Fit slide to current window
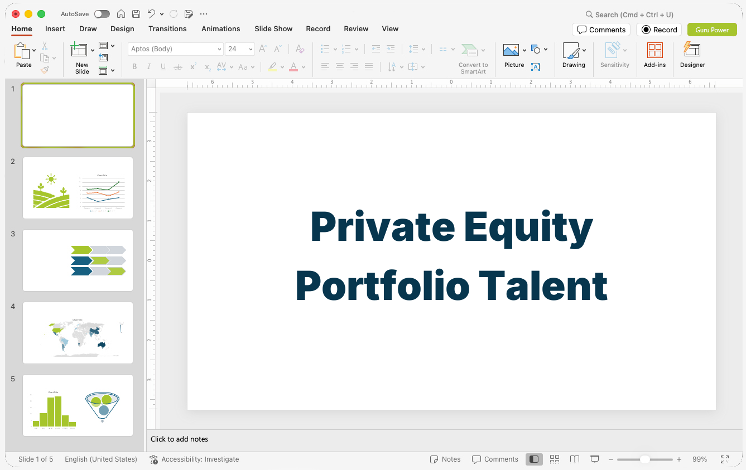The width and height of the screenshot is (746, 470). click(x=724, y=459)
